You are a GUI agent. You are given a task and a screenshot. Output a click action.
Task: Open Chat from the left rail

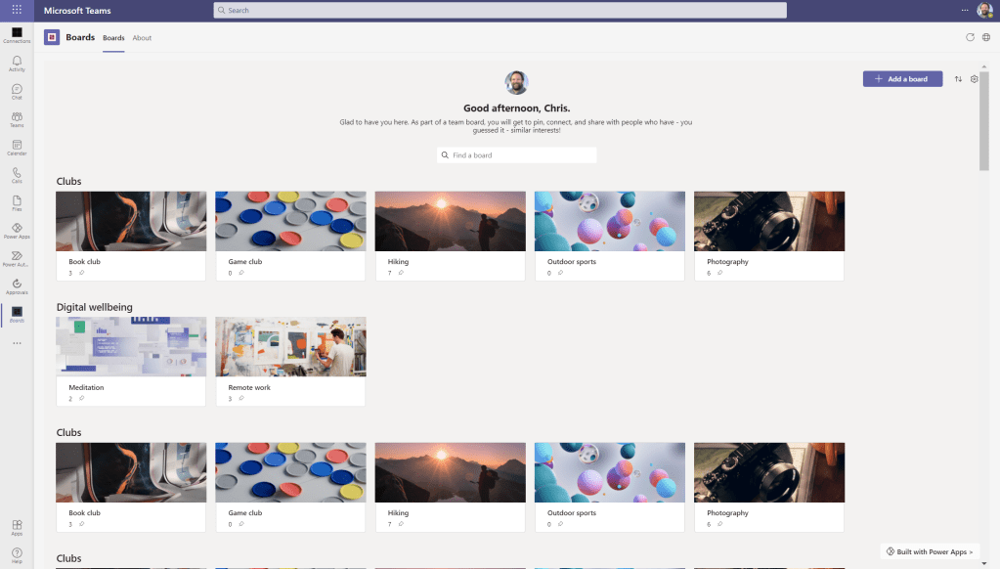click(17, 92)
